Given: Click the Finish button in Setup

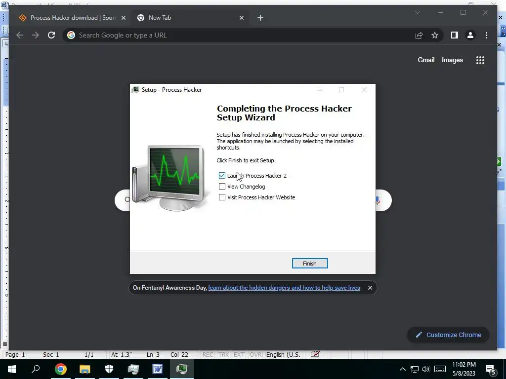Looking at the screenshot, I should pyautogui.click(x=309, y=264).
